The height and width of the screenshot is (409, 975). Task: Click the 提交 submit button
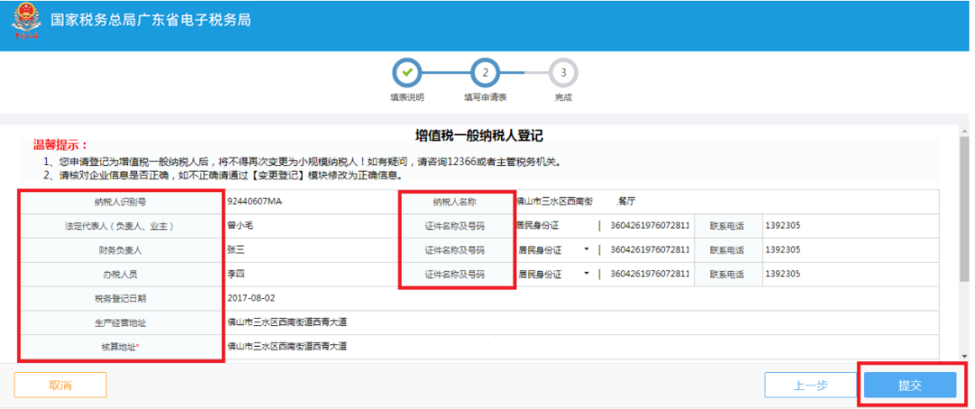pos(910,386)
